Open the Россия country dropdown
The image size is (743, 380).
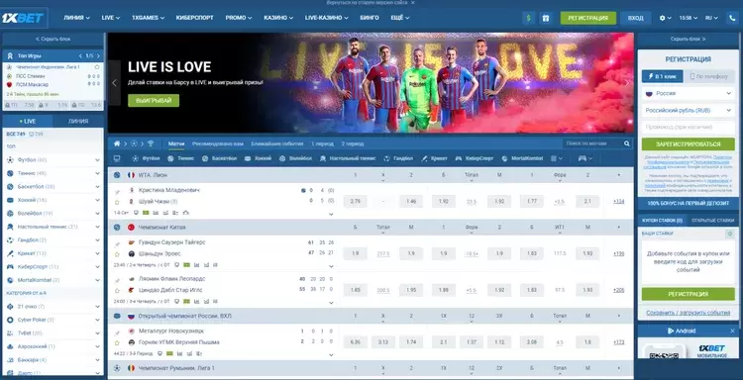(689, 94)
